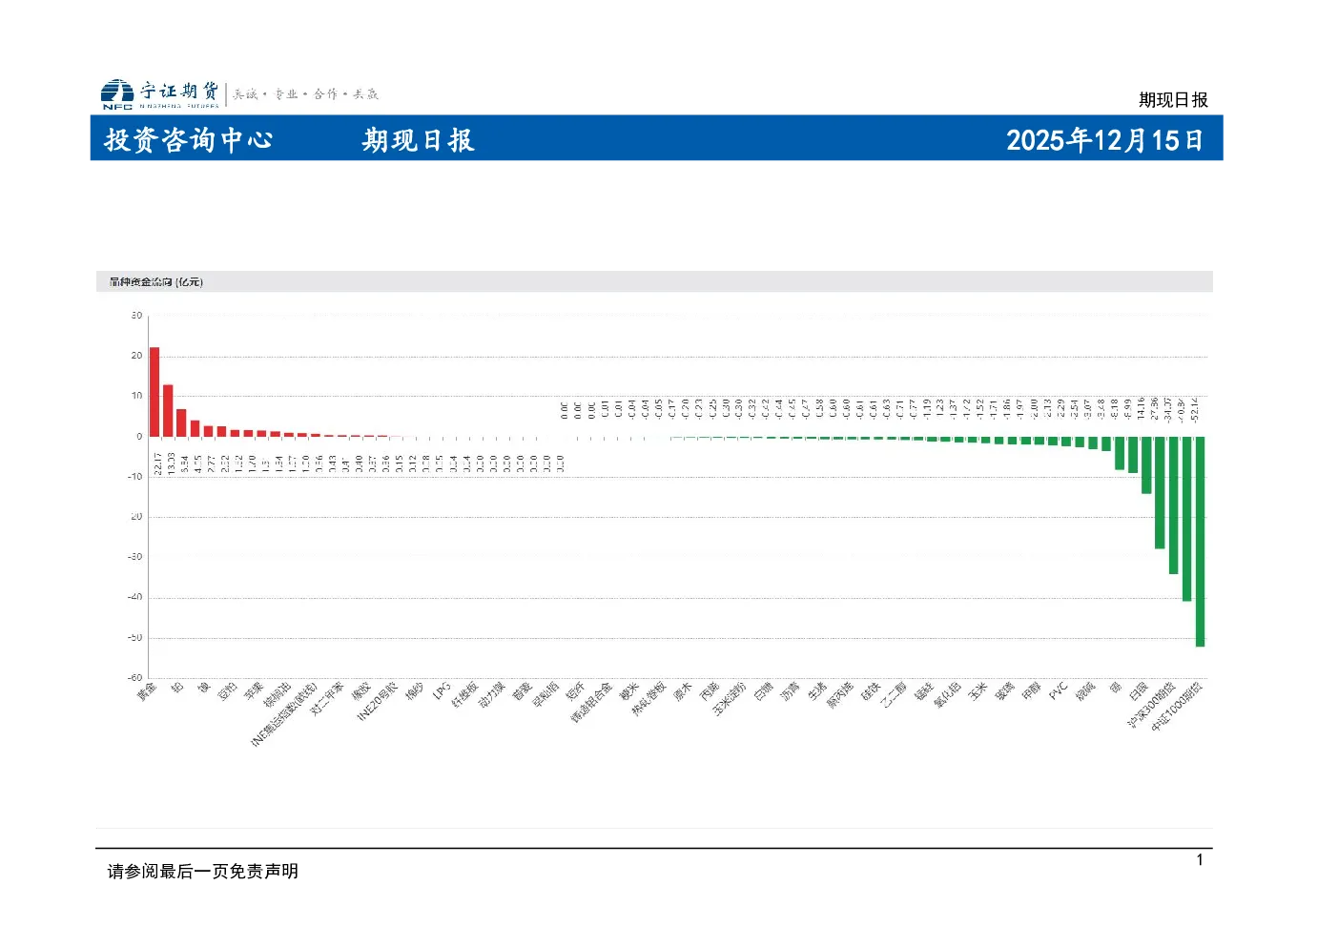Click the x-axis label 铸造铝合金
The width and height of the screenshot is (1338, 947).
pos(591,702)
